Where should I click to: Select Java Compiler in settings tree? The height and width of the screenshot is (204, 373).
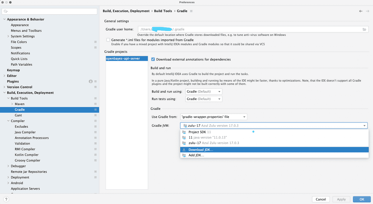coord(25,132)
